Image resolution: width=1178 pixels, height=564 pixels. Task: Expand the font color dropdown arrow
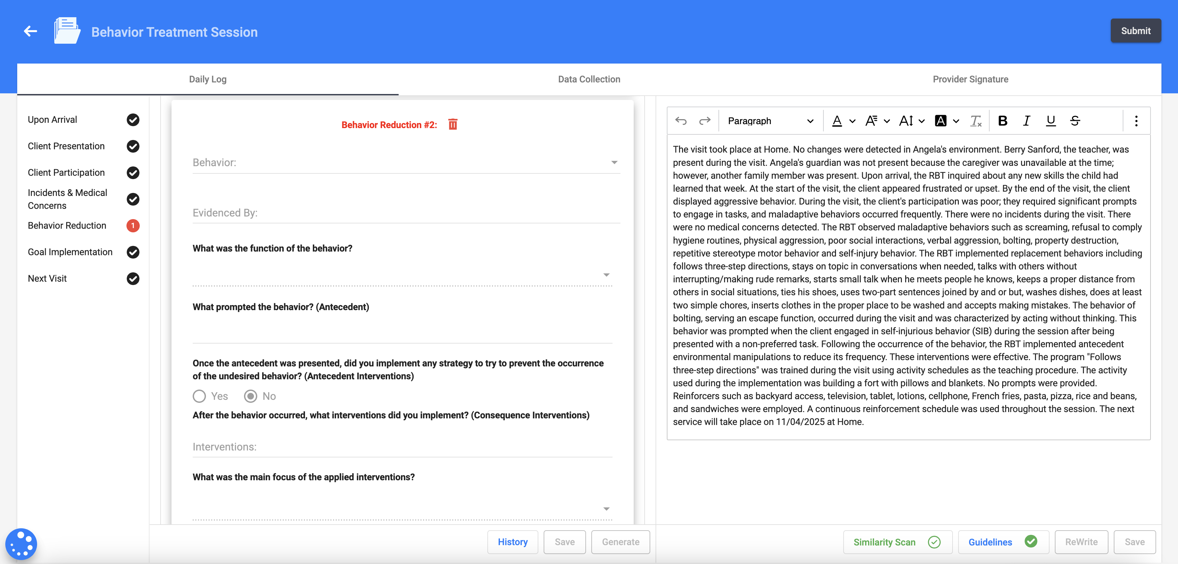click(x=853, y=121)
